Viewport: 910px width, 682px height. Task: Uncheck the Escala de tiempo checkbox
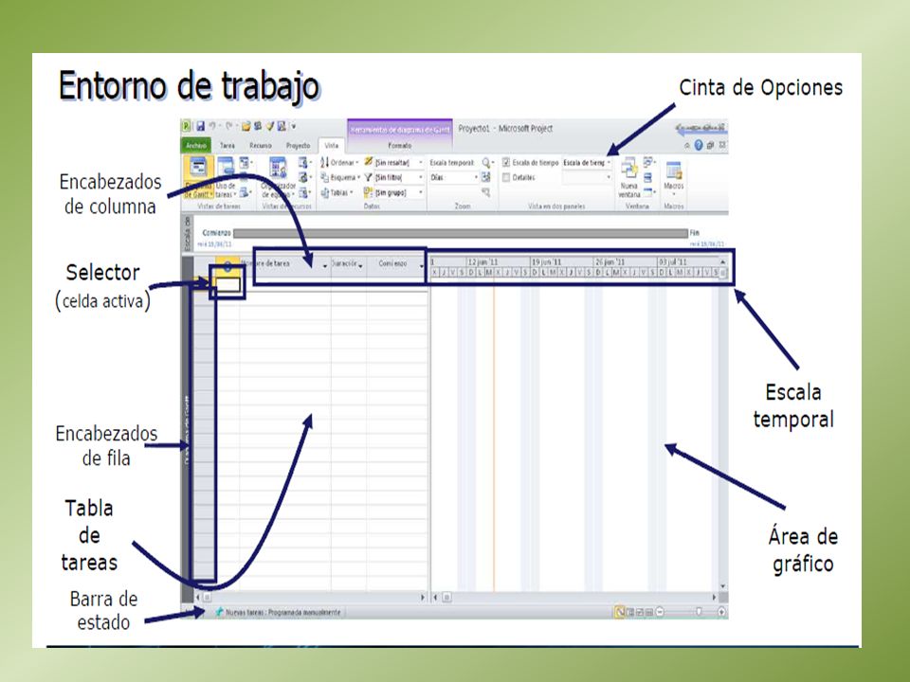pyautogui.click(x=506, y=162)
